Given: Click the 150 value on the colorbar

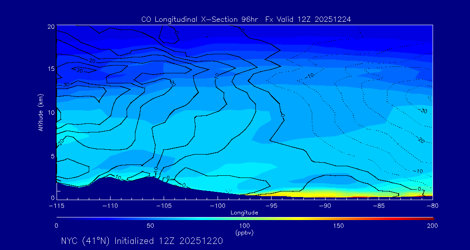Looking at the screenshot, I should tap(338, 226).
